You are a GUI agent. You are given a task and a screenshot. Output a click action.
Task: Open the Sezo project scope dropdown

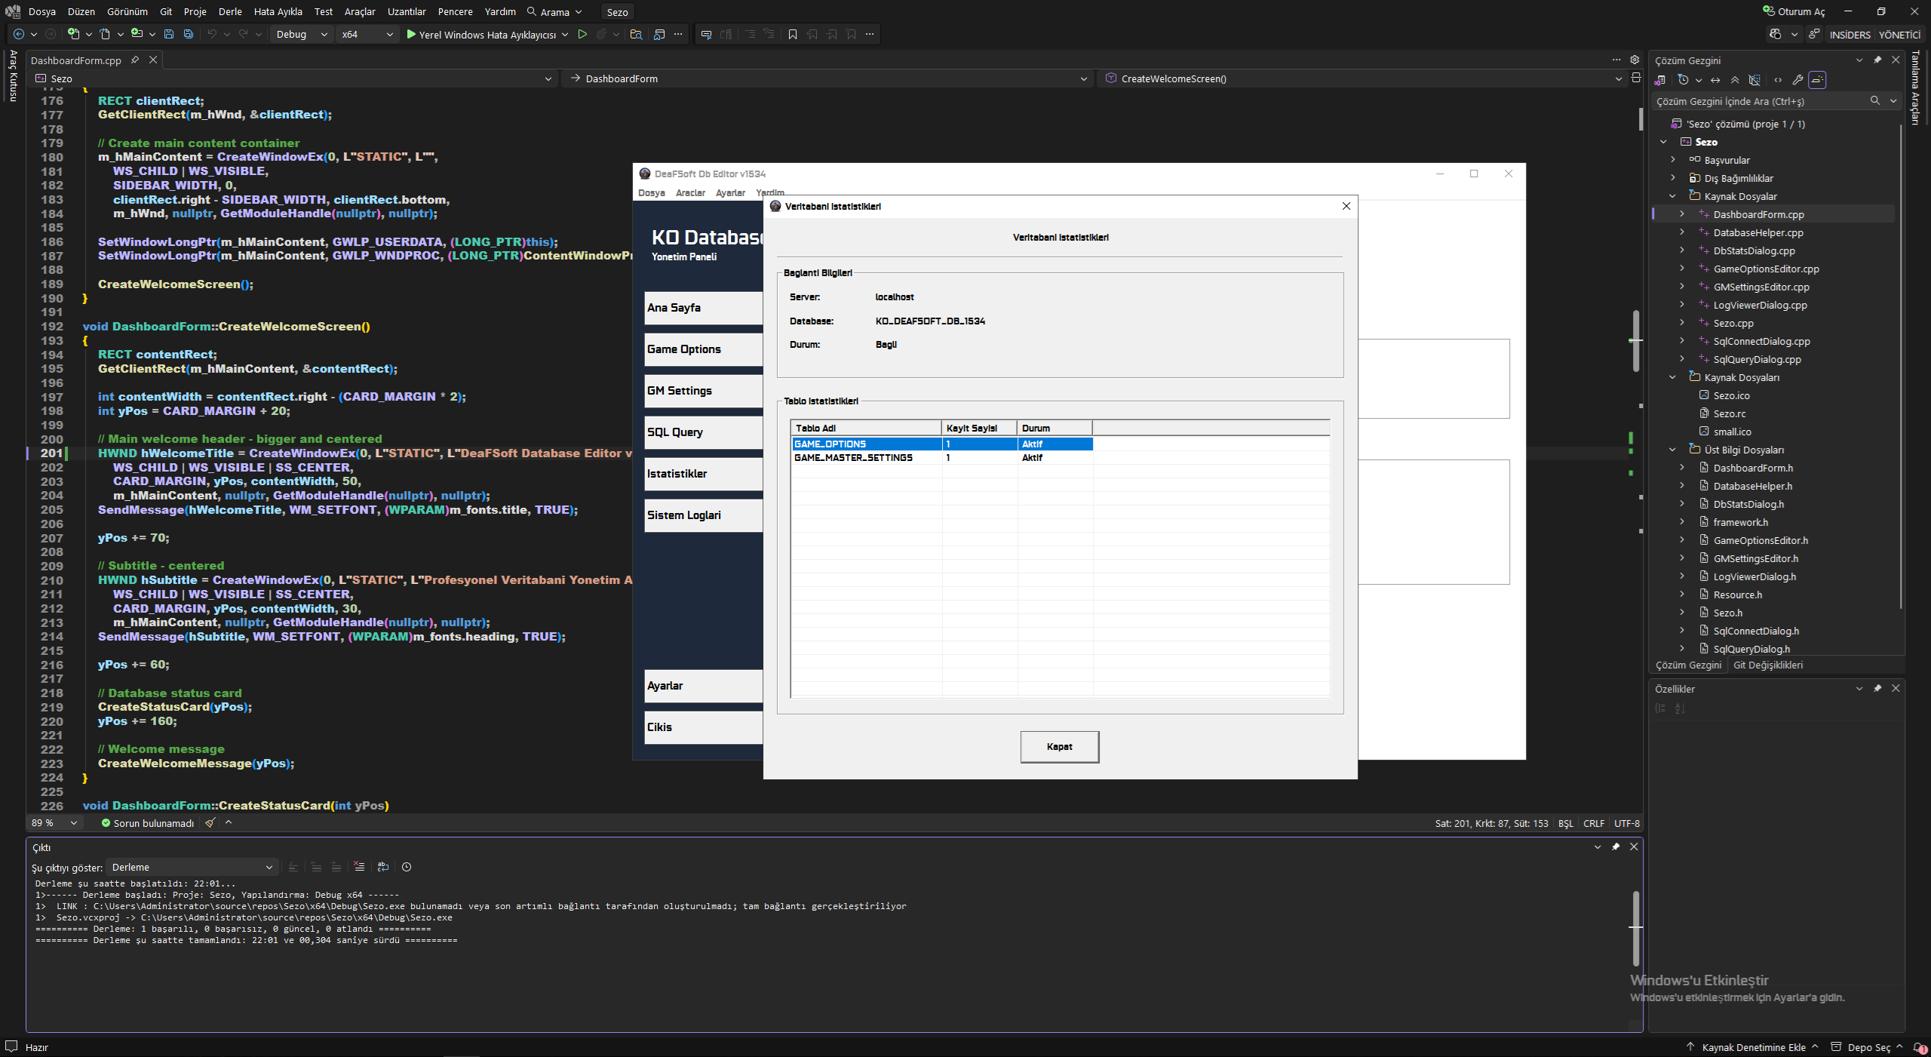[293, 78]
